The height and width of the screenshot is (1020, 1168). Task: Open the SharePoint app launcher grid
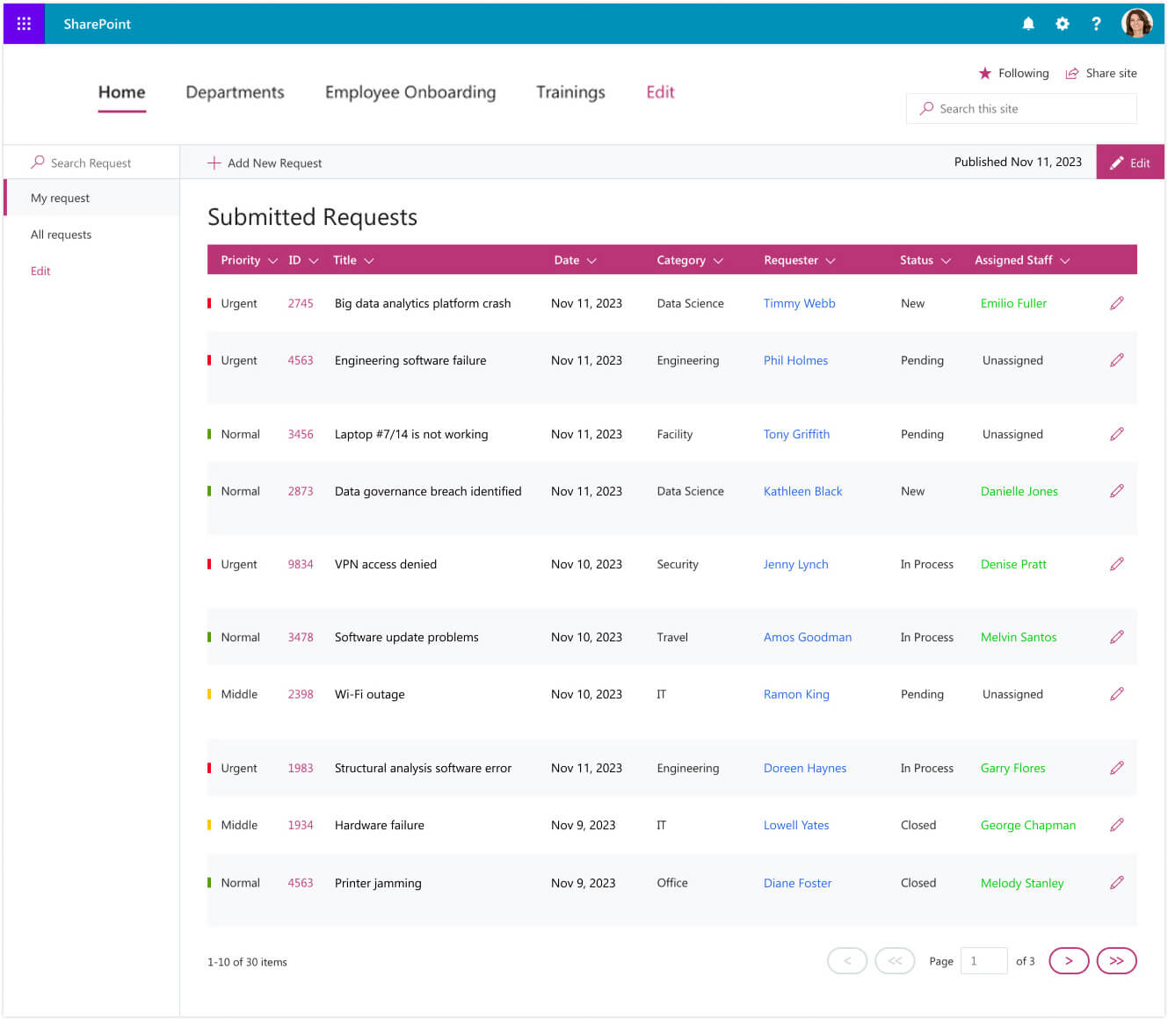click(x=24, y=24)
